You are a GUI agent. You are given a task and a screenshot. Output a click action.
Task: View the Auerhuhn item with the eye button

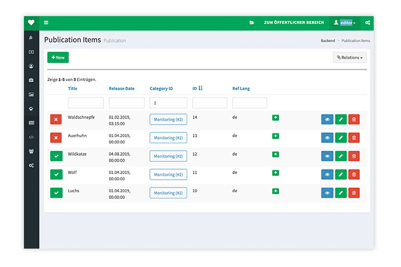[x=327, y=138]
